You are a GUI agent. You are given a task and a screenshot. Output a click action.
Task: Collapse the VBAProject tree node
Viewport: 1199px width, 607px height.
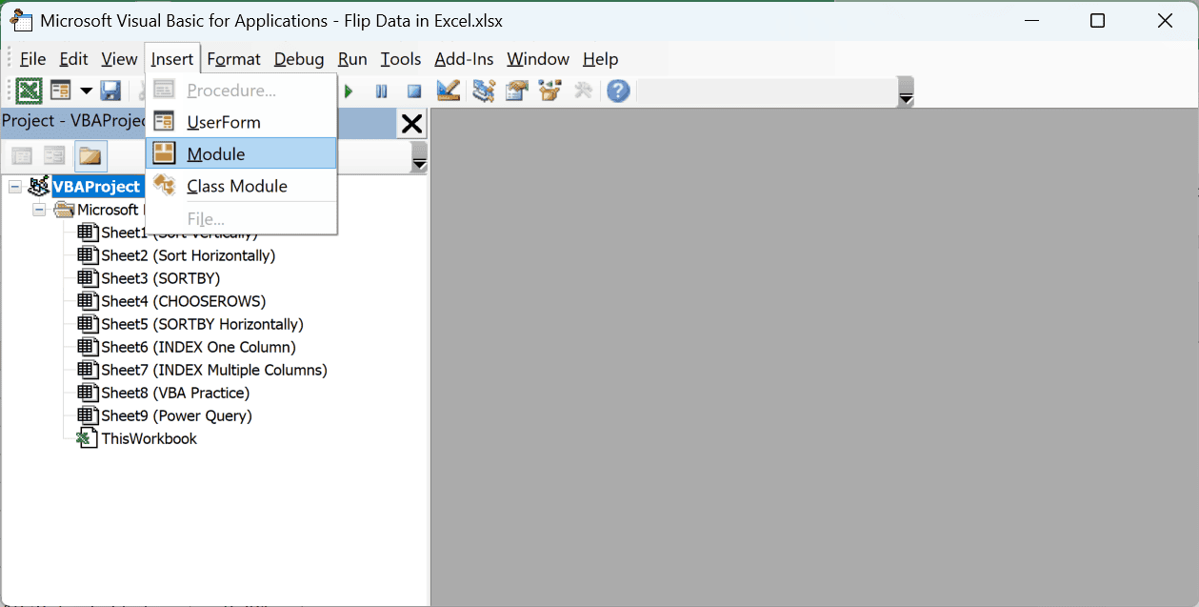(14, 187)
